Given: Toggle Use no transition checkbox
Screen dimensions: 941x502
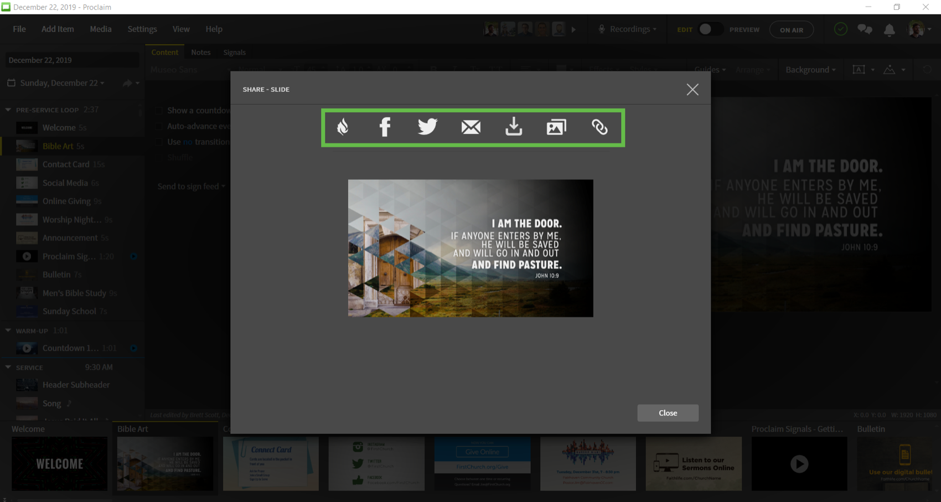Looking at the screenshot, I should tap(159, 142).
